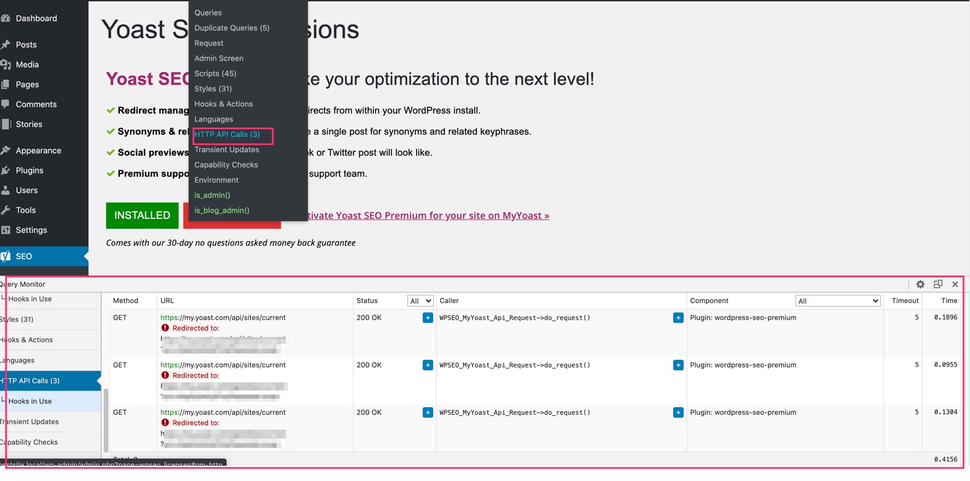This screenshot has width=970, height=481.
Task: Click Query Monitor panel title
Action: click(x=23, y=284)
